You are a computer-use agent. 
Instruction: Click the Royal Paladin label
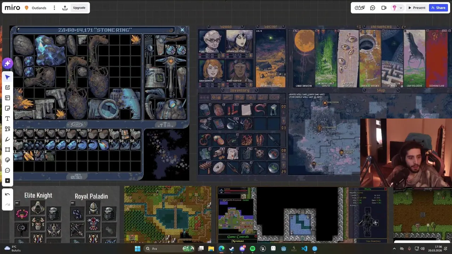pyautogui.click(x=91, y=196)
